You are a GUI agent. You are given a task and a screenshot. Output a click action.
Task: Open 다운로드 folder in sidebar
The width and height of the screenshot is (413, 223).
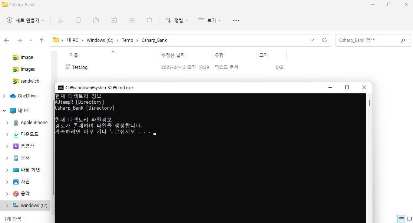coord(30,134)
